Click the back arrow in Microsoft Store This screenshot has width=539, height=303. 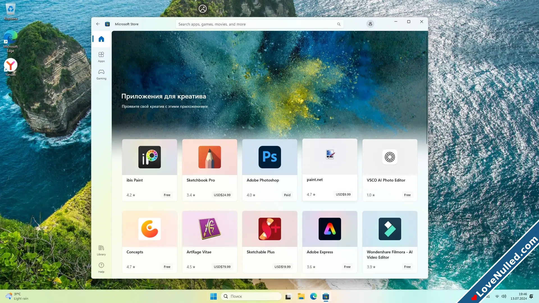98,24
